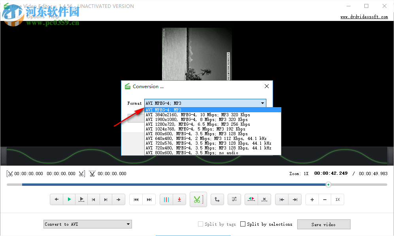This screenshot has height=236, width=394.
Task: Open the Options menu
Action: coord(35,17)
